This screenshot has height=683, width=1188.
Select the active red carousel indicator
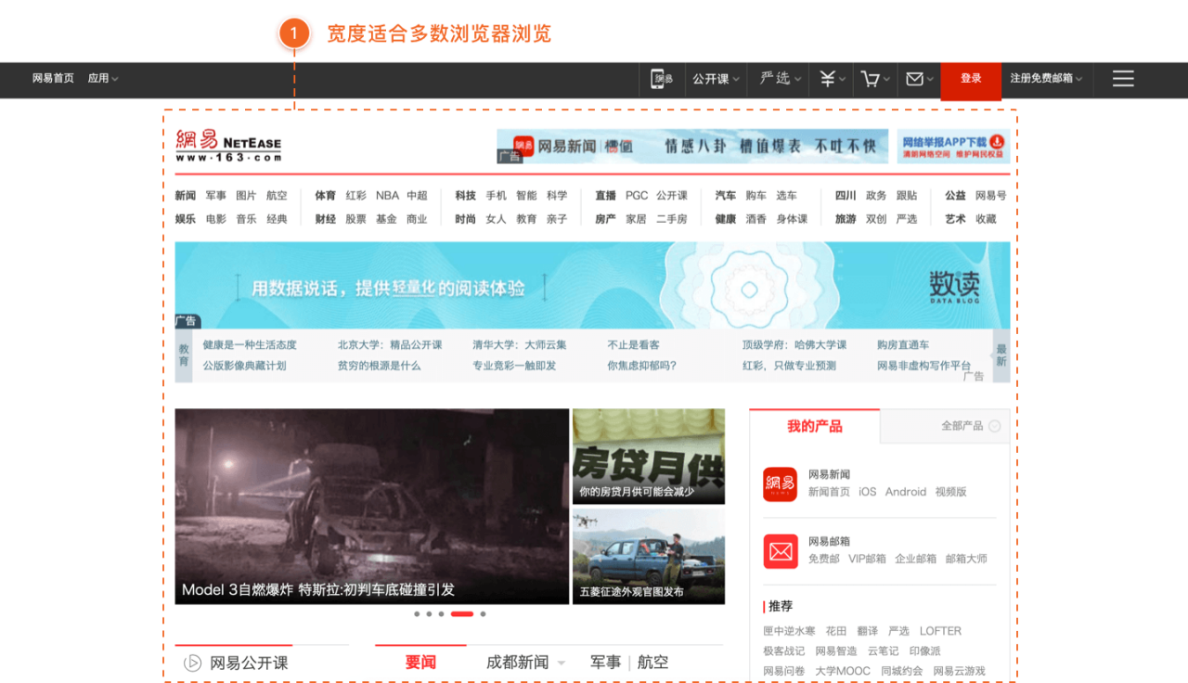(x=462, y=614)
